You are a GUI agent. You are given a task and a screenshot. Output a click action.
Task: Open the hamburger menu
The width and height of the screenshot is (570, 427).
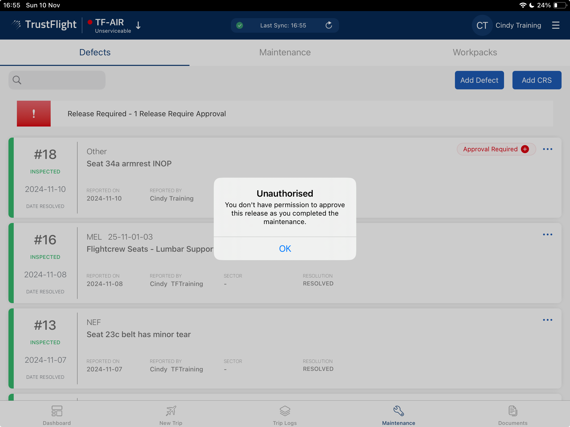click(555, 25)
